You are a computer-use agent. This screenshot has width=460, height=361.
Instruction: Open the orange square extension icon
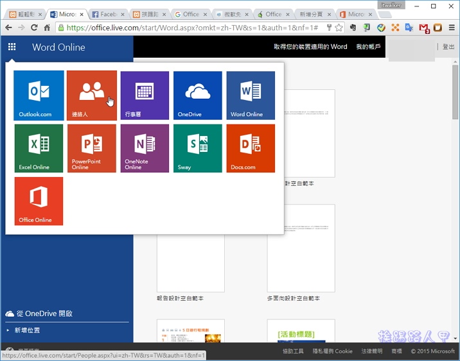pyautogui.click(x=438, y=28)
